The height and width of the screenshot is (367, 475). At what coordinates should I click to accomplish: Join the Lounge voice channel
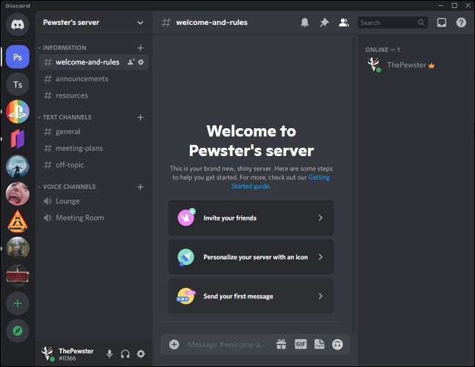[94, 201]
